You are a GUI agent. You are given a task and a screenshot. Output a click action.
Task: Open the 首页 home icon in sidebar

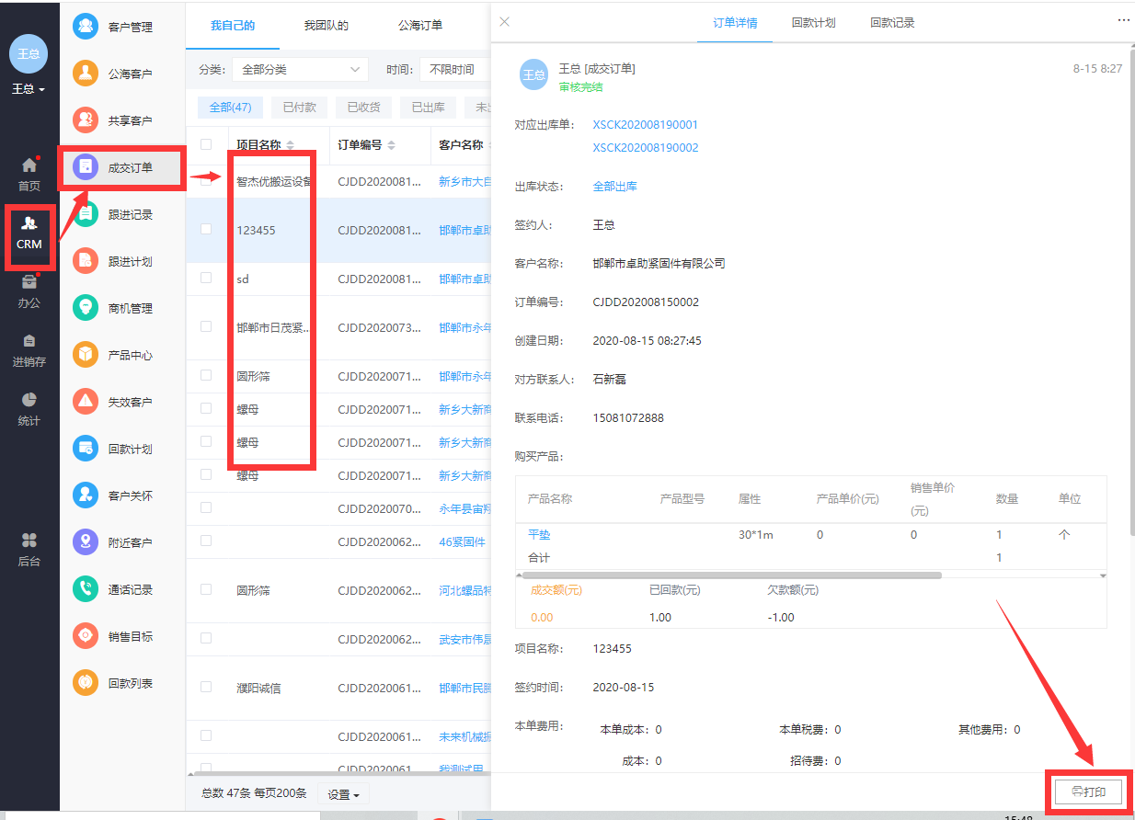29,165
